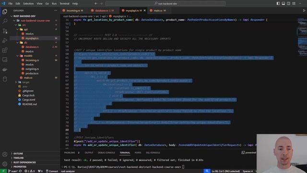The height and width of the screenshot is (173, 307).
Task: Open products.rs in the models folder
Action: (x=32, y=74)
